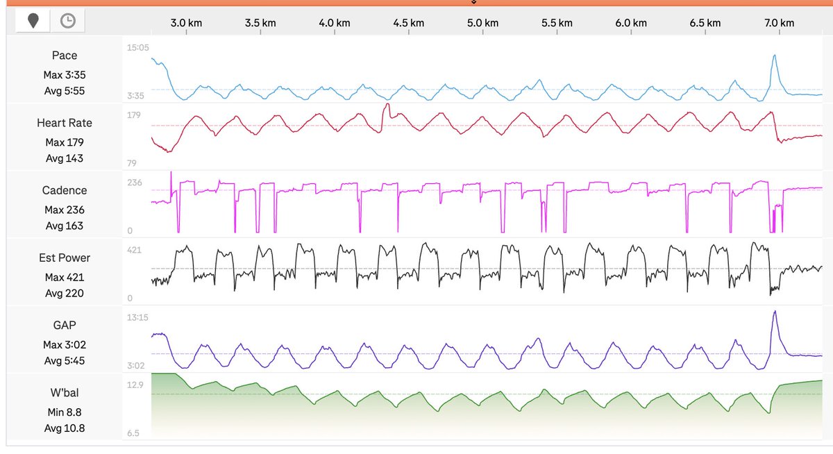This screenshot has height=454, width=833.
Task: Click the Est Power 'Avg 220' value
Action: pos(65,293)
